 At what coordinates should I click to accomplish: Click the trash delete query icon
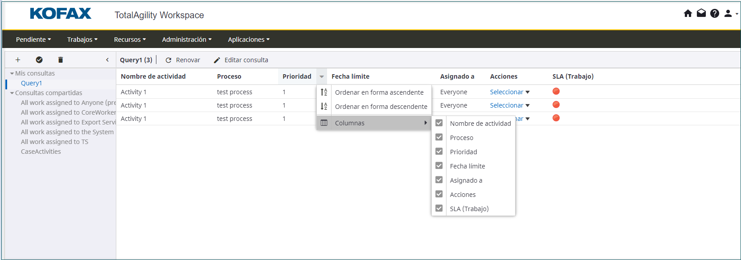click(61, 60)
